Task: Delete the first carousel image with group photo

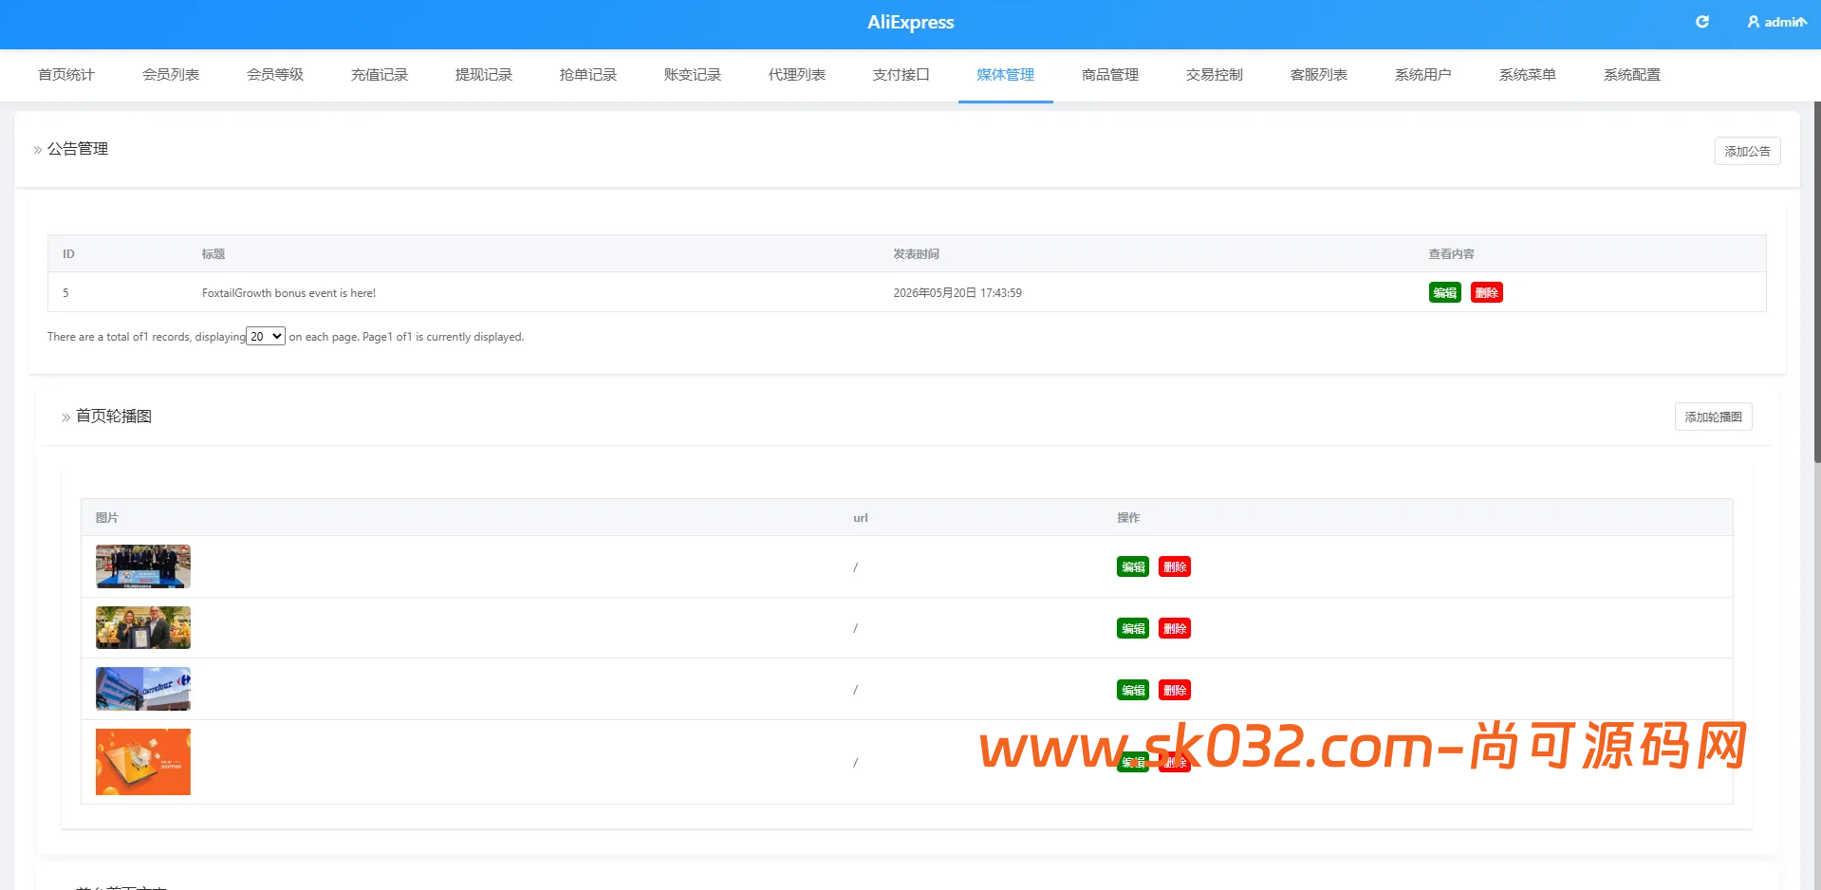Action: pyautogui.click(x=1175, y=567)
